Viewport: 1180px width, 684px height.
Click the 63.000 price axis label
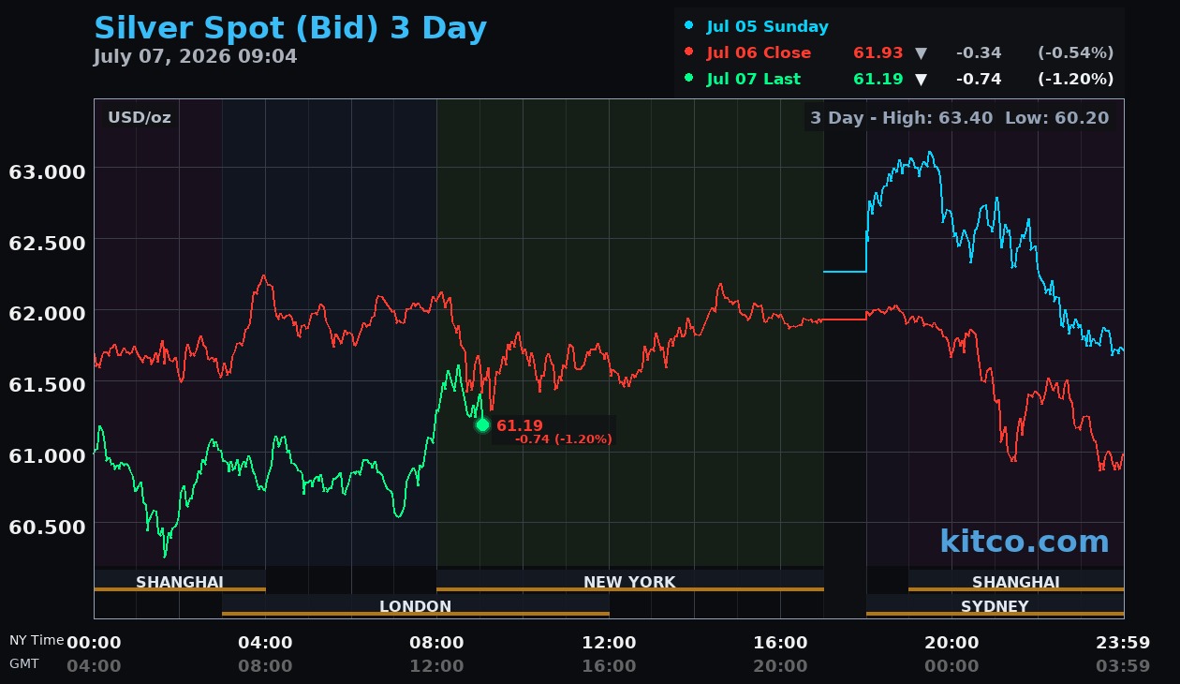click(47, 171)
